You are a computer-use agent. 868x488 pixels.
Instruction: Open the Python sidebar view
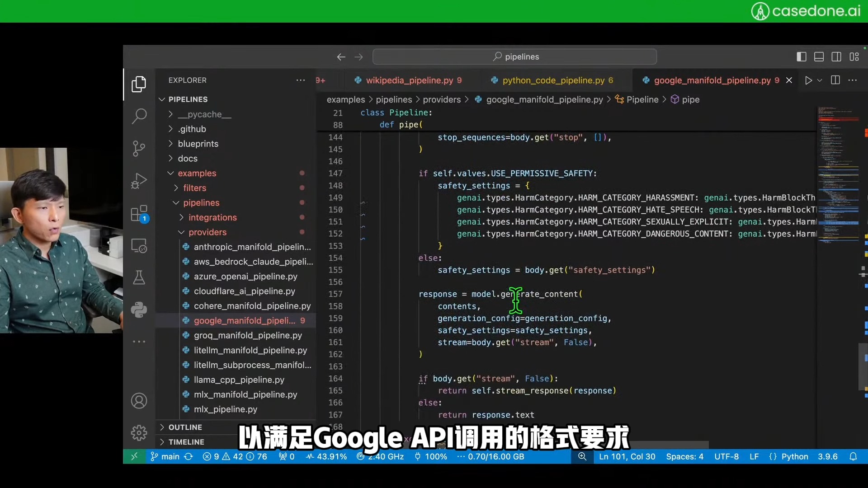click(139, 310)
